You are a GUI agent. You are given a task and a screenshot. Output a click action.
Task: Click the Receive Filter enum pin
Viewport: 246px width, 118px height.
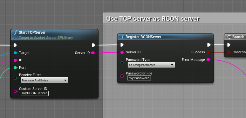[15, 78]
